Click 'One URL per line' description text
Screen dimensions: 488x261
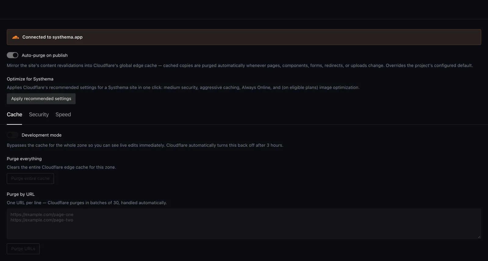tap(87, 203)
